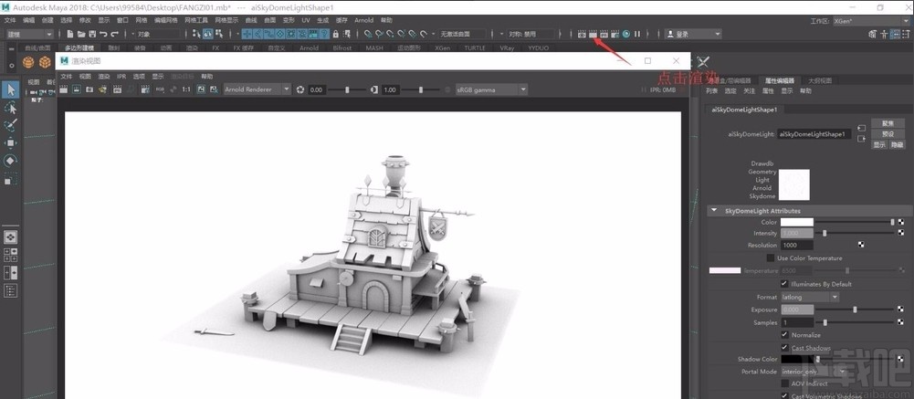Click the polygon sphere shelf icon

(x=28, y=62)
